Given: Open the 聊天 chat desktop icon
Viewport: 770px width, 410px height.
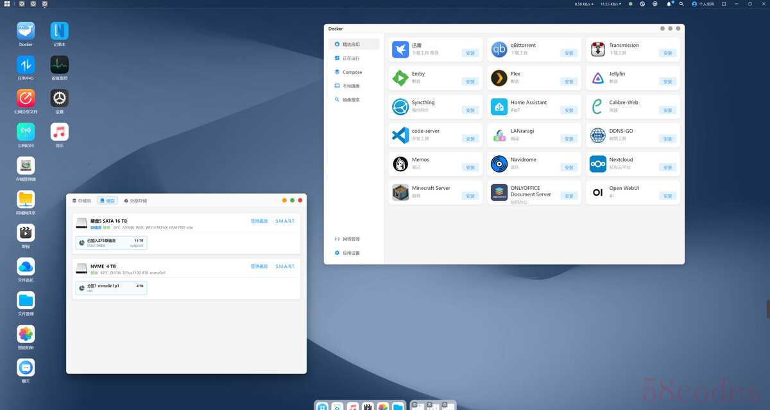Looking at the screenshot, I should click(26, 368).
